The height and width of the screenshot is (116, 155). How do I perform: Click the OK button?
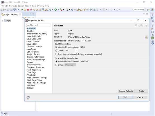coord(125,97)
